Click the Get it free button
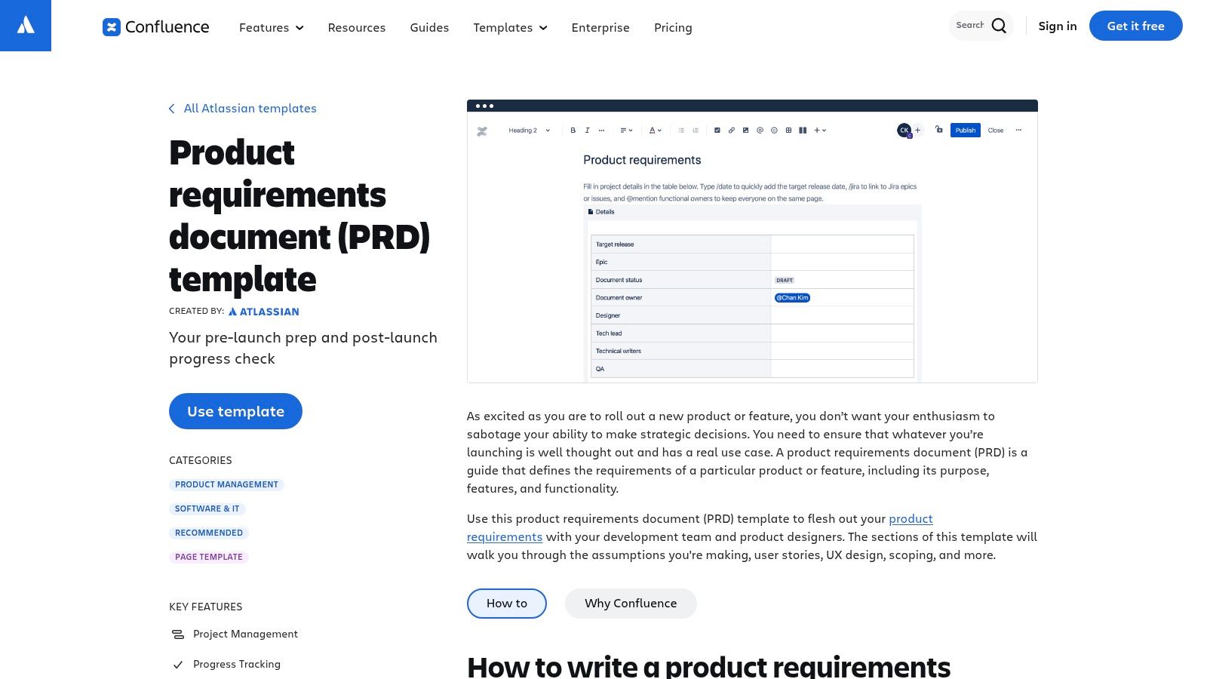This screenshot has height=679, width=1207. [x=1136, y=26]
